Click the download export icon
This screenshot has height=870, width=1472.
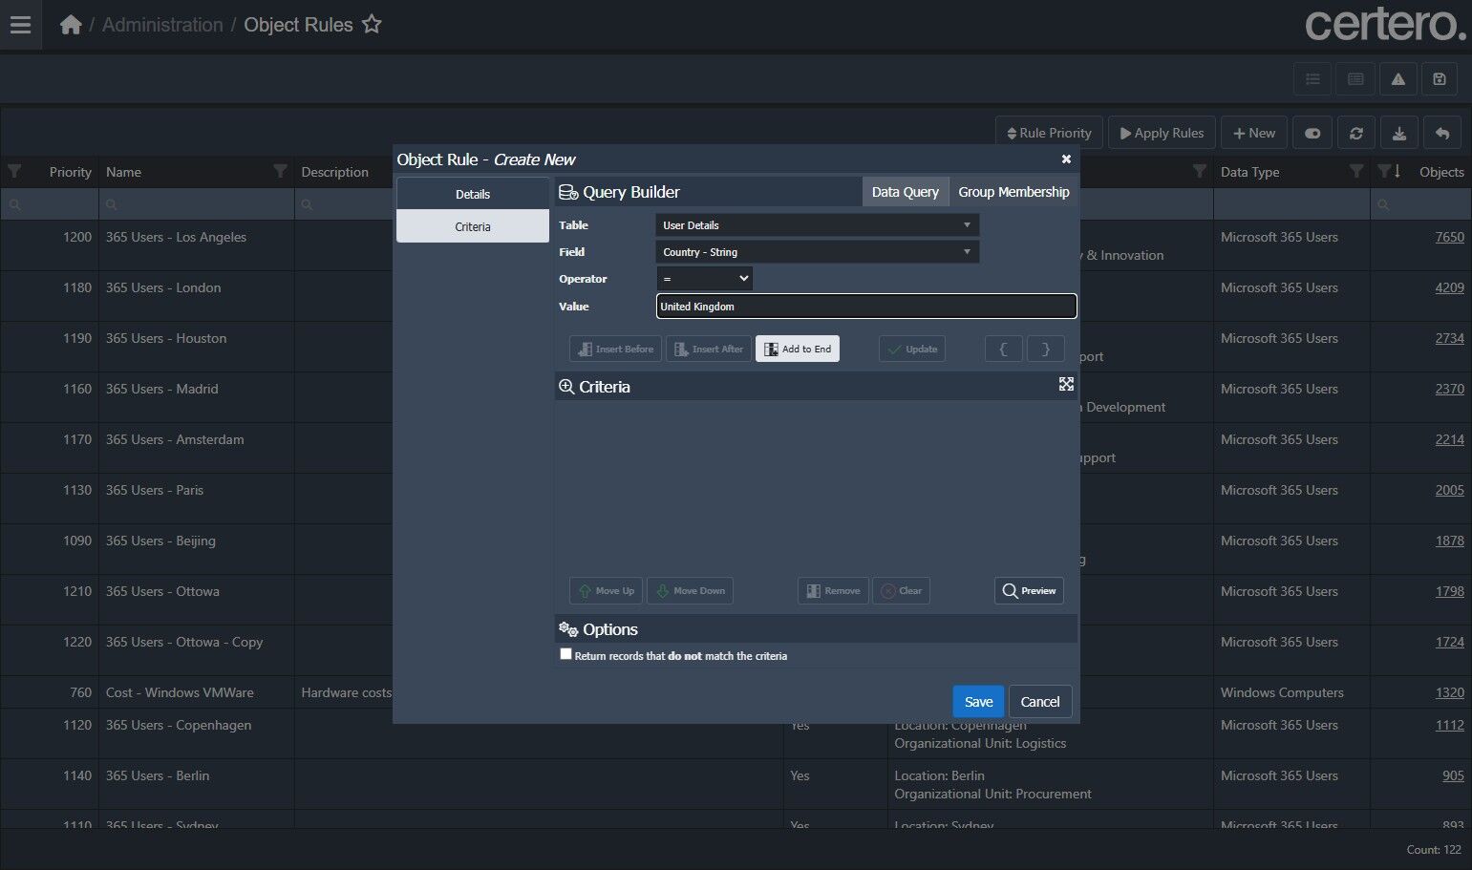coord(1398,134)
